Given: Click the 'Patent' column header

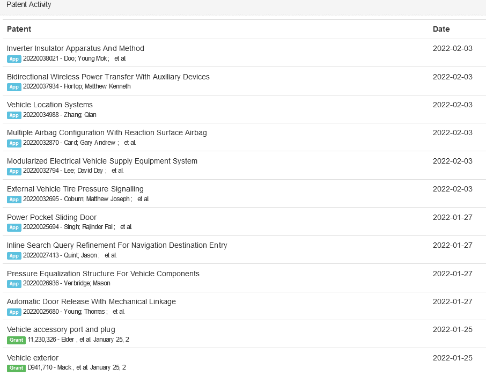Looking at the screenshot, I should click(19, 29).
